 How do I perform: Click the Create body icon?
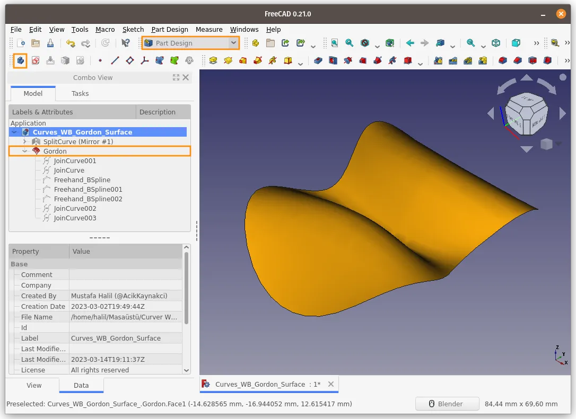coord(21,60)
